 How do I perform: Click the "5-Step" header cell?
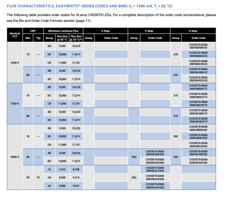pyautogui.click(x=193, y=31)
